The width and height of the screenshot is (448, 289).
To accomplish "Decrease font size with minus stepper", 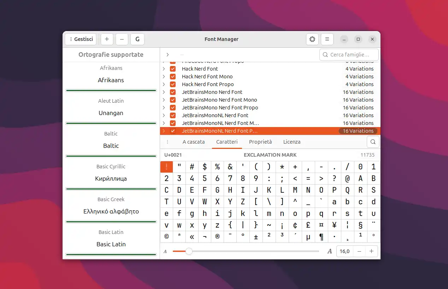I will [359, 251].
